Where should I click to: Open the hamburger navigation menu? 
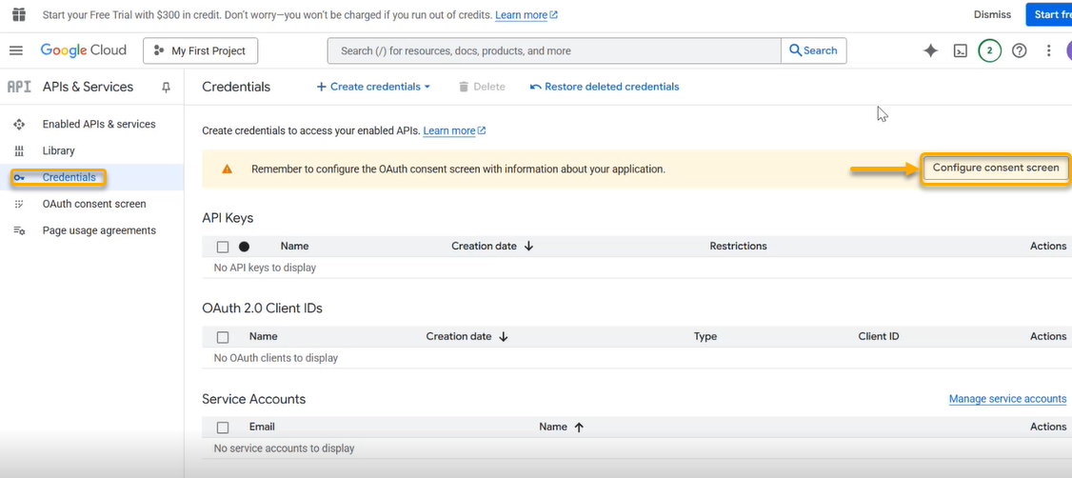point(16,50)
